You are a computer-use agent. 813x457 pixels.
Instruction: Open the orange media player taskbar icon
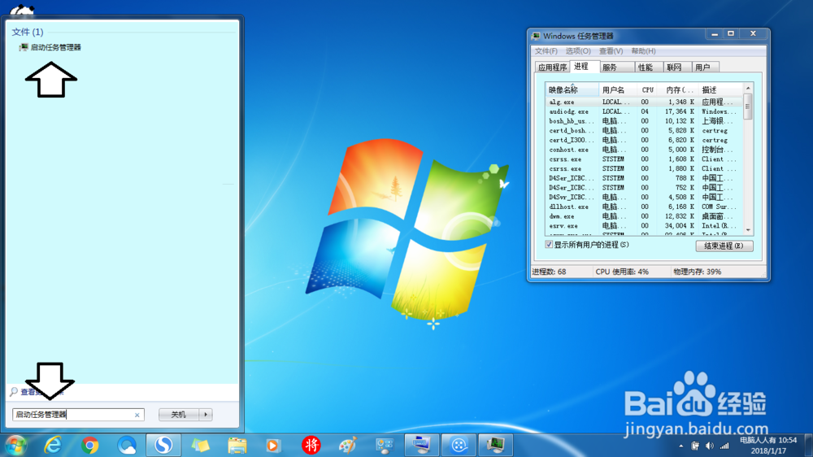[x=272, y=445]
